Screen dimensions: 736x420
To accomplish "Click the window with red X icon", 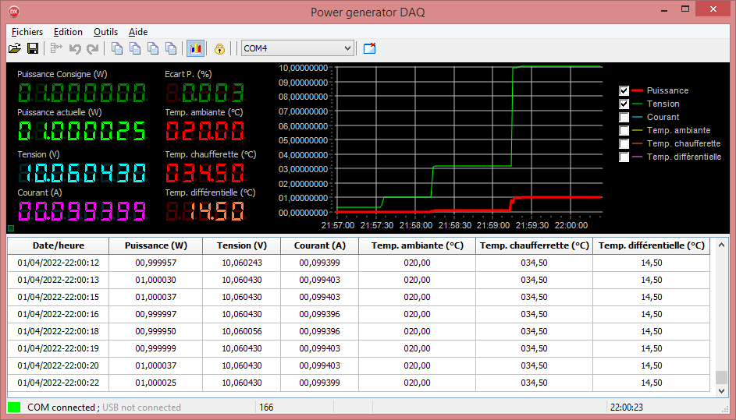I will point(369,48).
